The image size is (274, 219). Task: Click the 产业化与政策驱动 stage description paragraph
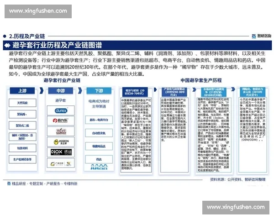[174, 120]
